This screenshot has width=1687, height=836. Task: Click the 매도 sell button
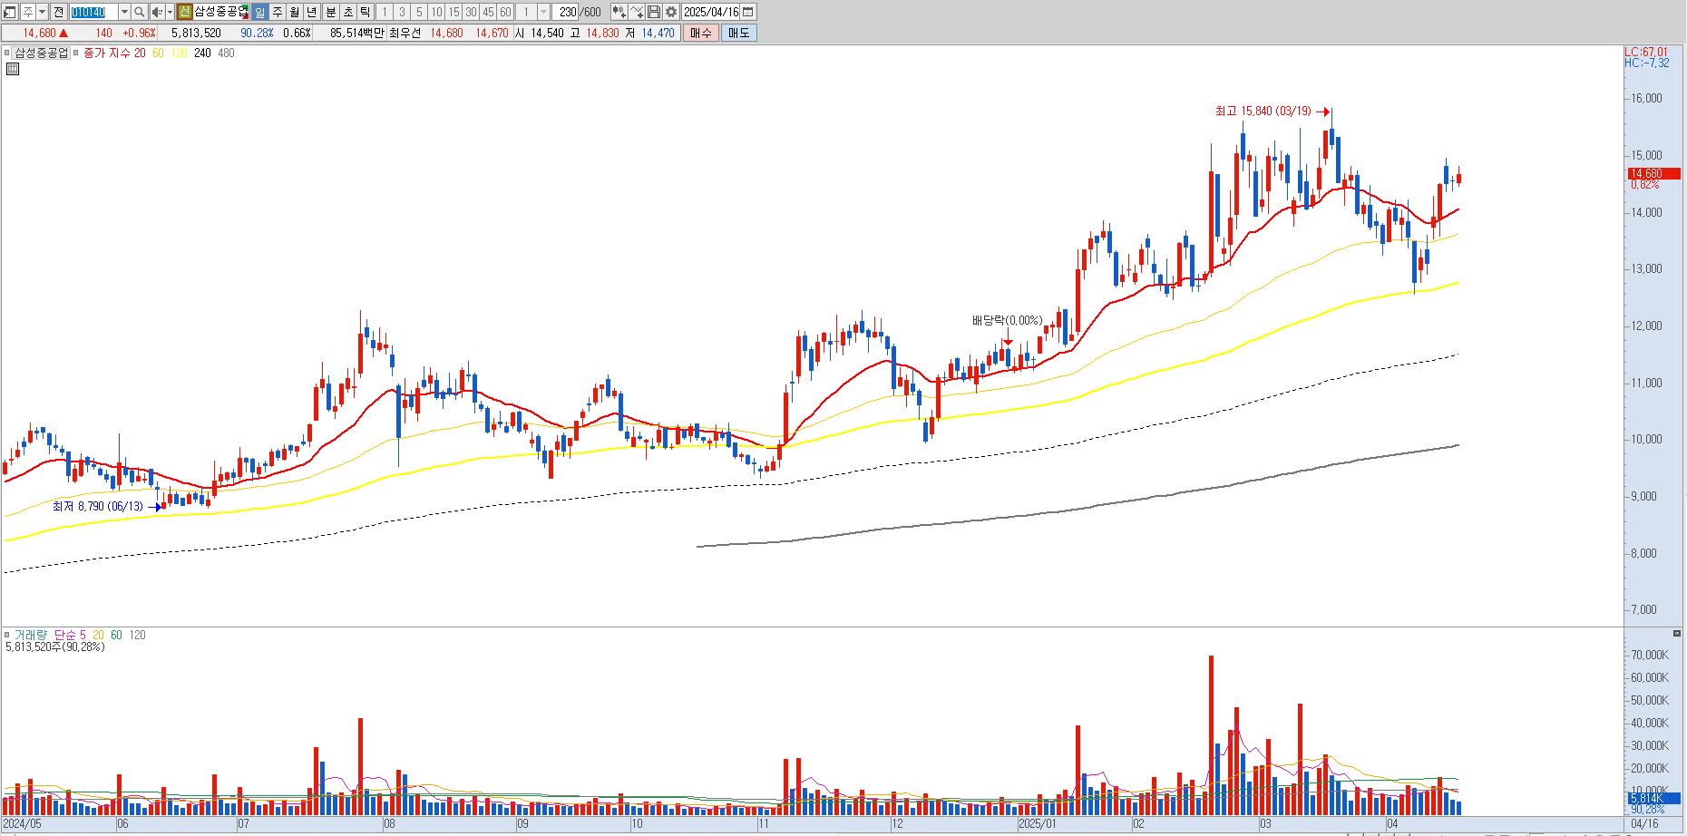738,33
